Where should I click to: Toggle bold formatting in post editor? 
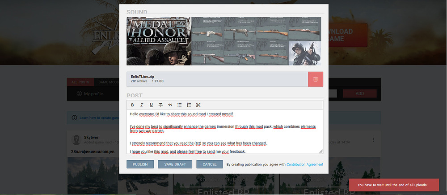(132, 105)
